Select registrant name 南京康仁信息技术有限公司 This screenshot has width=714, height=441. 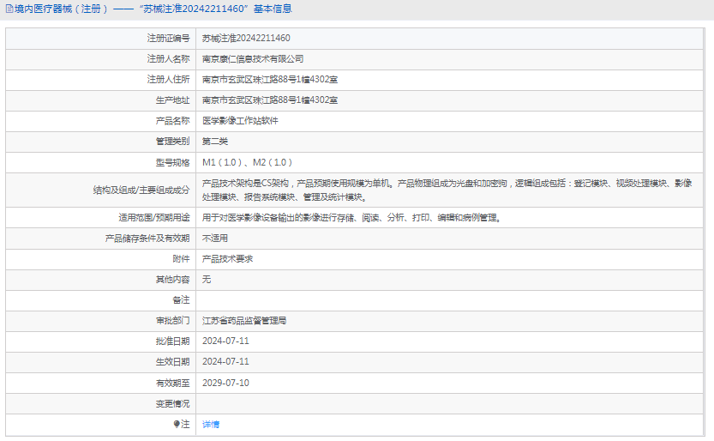253,58
